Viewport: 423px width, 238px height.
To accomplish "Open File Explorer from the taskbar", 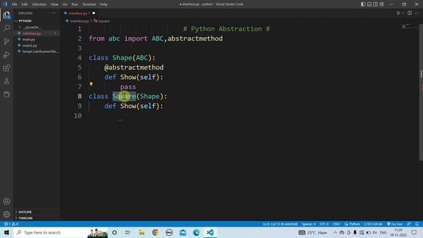I will pos(141,232).
